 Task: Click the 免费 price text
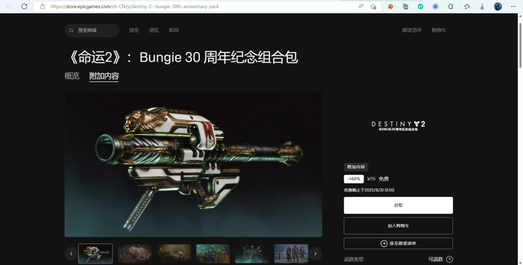point(384,179)
